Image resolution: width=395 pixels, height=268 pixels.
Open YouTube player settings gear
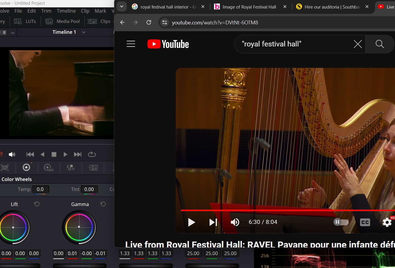(x=387, y=222)
